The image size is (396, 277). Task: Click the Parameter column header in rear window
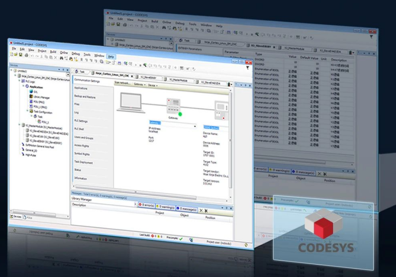232,53
